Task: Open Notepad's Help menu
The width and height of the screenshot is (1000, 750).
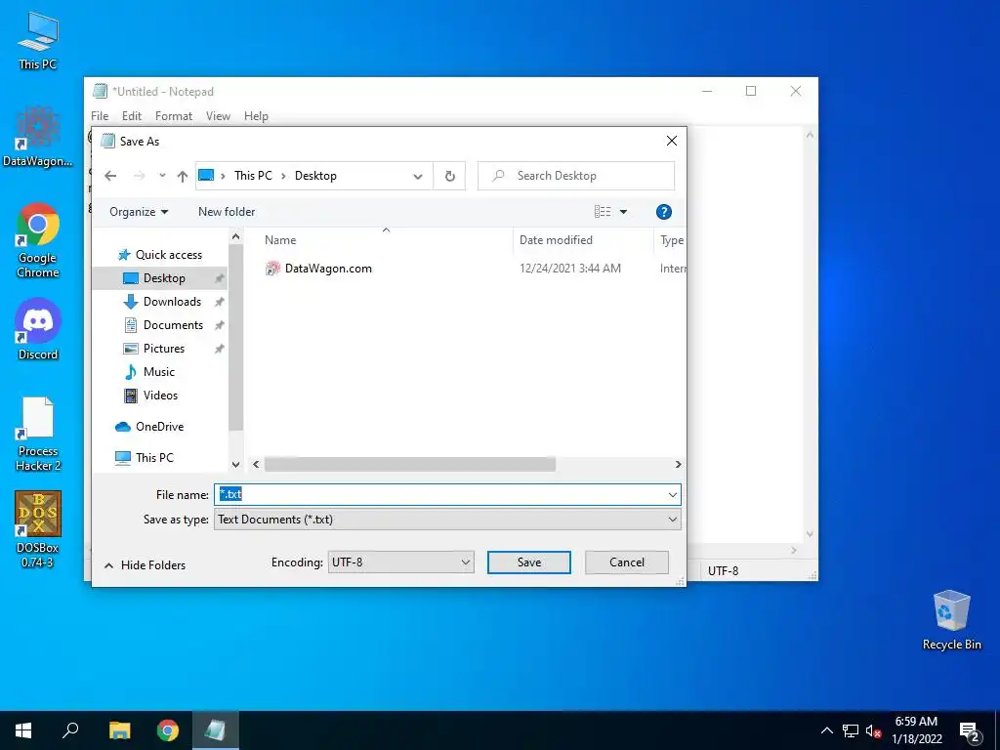Action: [x=256, y=116]
